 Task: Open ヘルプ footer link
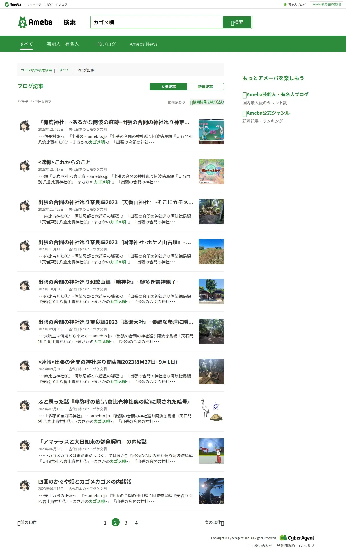tap(307, 546)
